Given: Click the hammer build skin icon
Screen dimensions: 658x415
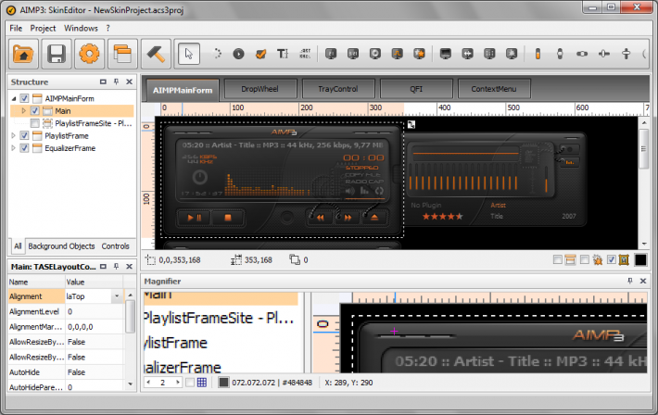Looking at the screenshot, I should [156, 54].
